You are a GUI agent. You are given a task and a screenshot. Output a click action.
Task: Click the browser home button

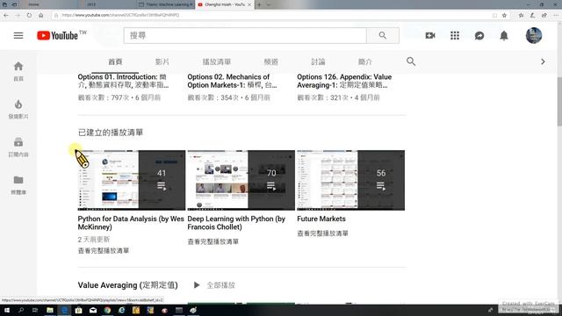[x=41, y=15]
